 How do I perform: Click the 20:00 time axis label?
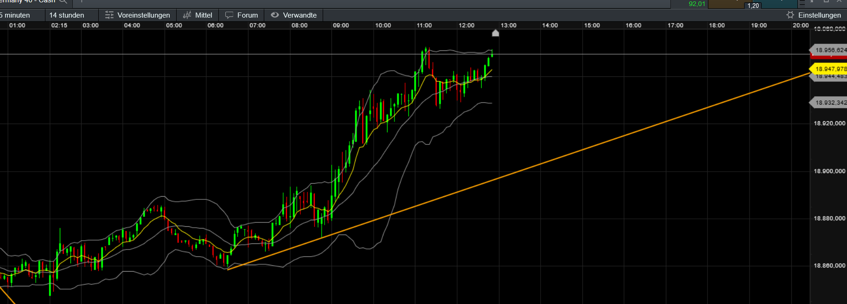coord(801,25)
